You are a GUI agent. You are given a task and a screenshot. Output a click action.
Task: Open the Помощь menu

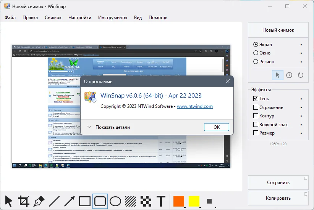click(158, 18)
